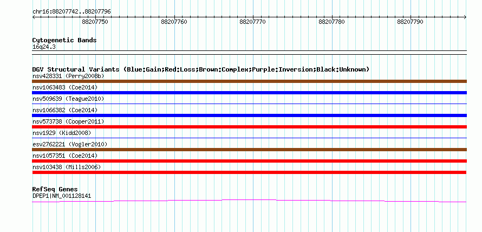The height and width of the screenshot is (232, 482).
Task: Open variant nsv1929 (Kidd2008) label
Action: click(x=62, y=133)
